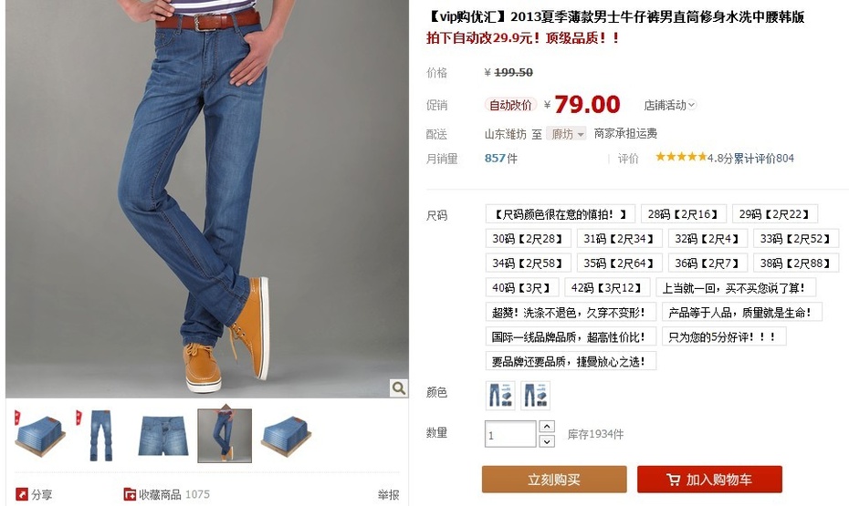Viewport: 849px width, 506px height.
Task: Click the 立刻购买 buy now button
Action: (554, 480)
